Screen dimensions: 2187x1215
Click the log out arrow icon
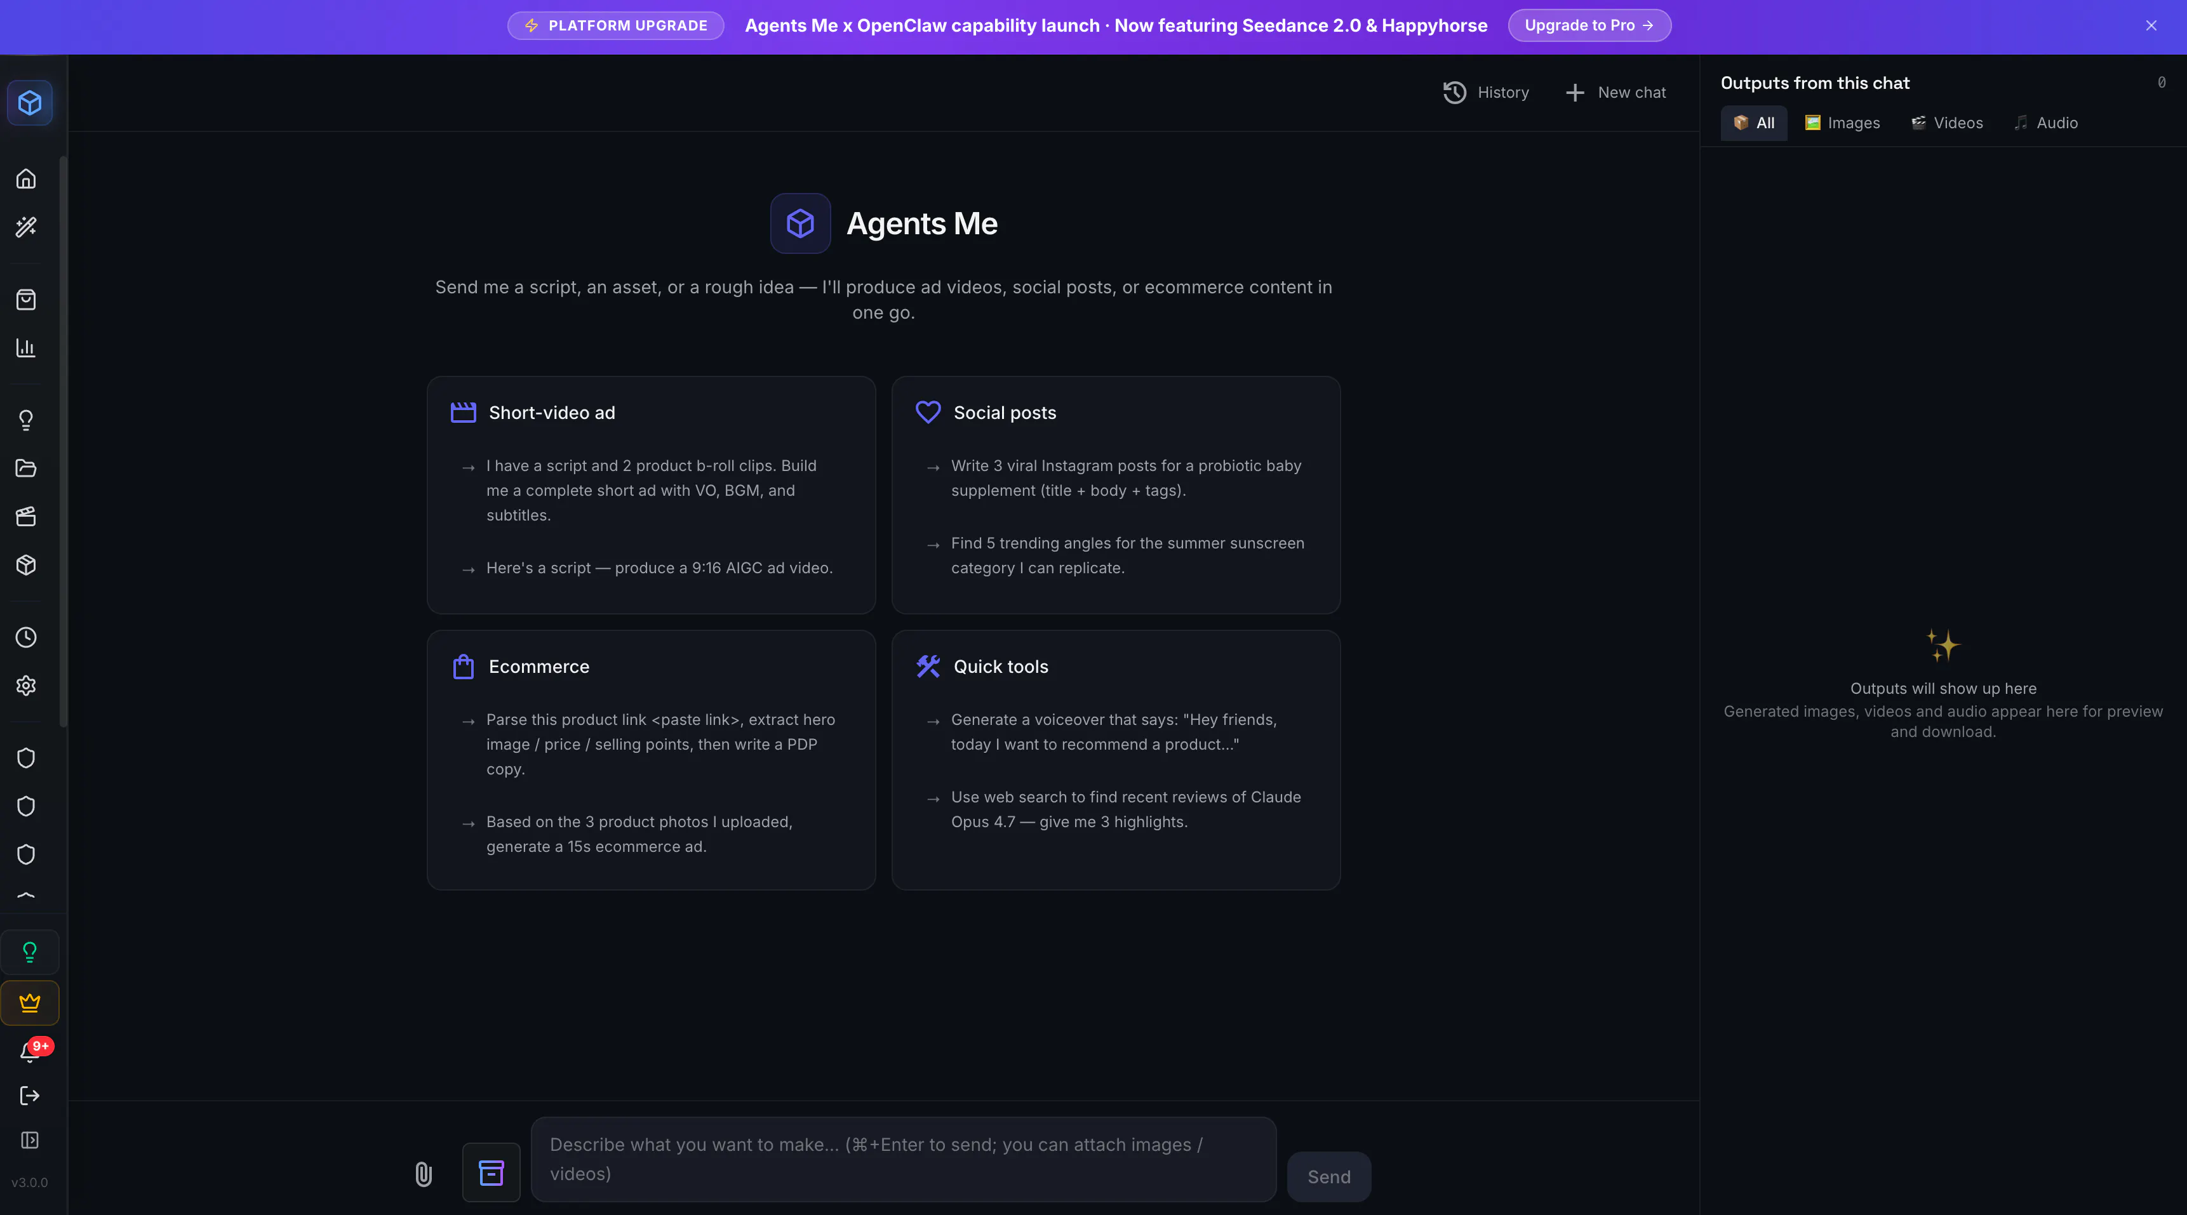[x=30, y=1096]
